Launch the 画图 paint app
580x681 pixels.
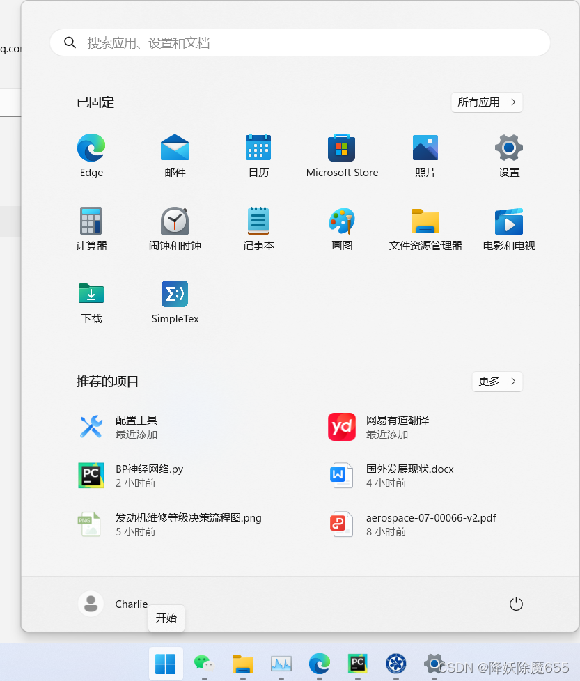[x=342, y=228]
